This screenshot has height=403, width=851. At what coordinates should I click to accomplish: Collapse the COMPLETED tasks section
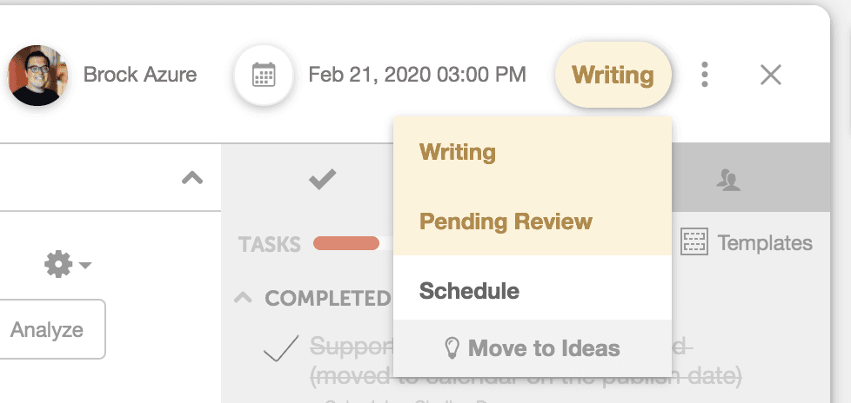click(243, 297)
